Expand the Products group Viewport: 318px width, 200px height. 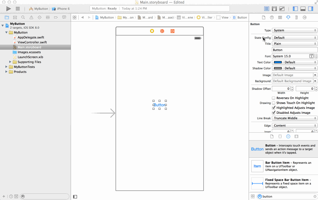pos(6,72)
